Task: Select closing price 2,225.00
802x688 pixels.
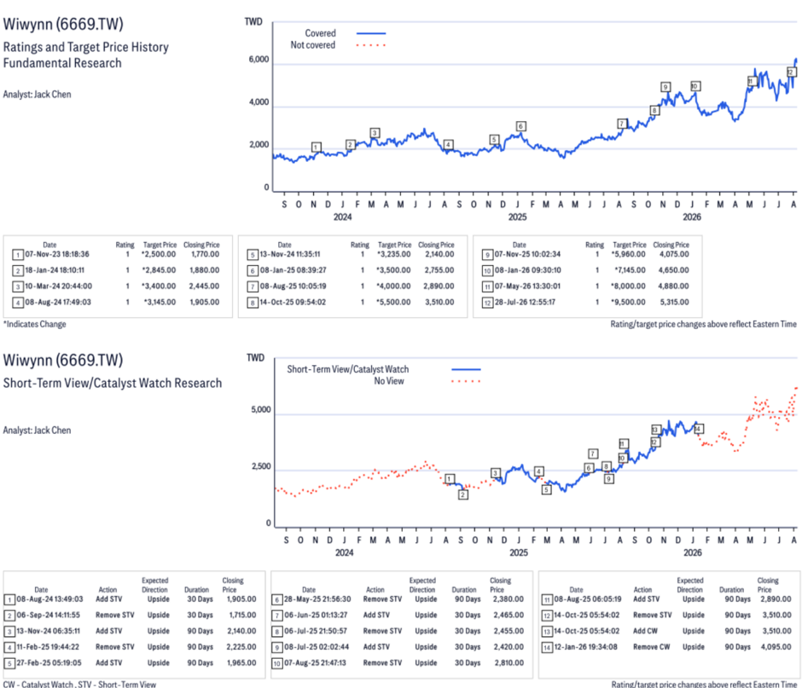Action: (x=241, y=646)
